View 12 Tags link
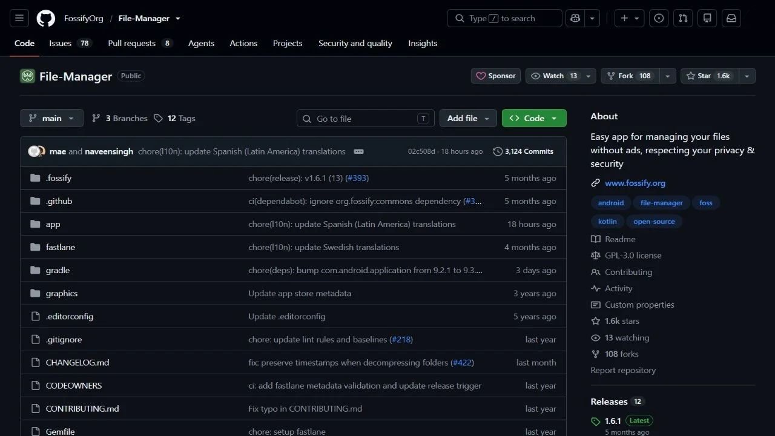The height and width of the screenshot is (436, 775). pyautogui.click(x=174, y=118)
